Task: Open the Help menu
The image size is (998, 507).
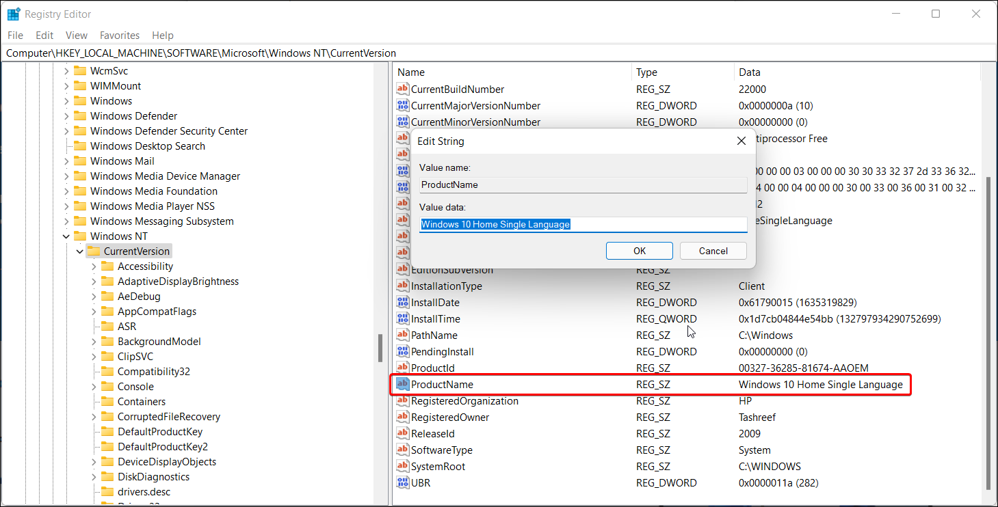Action: point(163,36)
